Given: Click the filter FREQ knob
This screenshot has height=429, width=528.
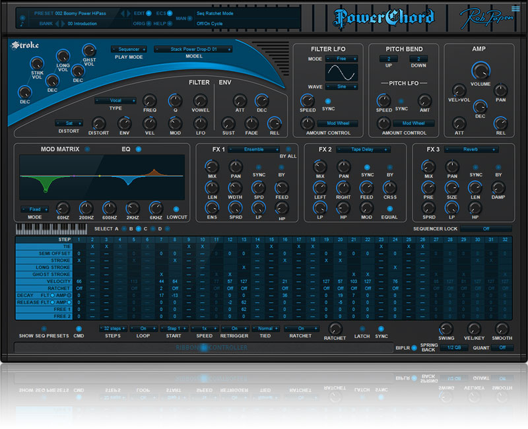Looking at the screenshot, I should pyautogui.click(x=150, y=101).
